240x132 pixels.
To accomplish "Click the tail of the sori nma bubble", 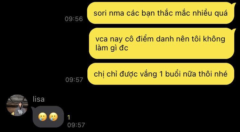I will (x=234, y=4).
